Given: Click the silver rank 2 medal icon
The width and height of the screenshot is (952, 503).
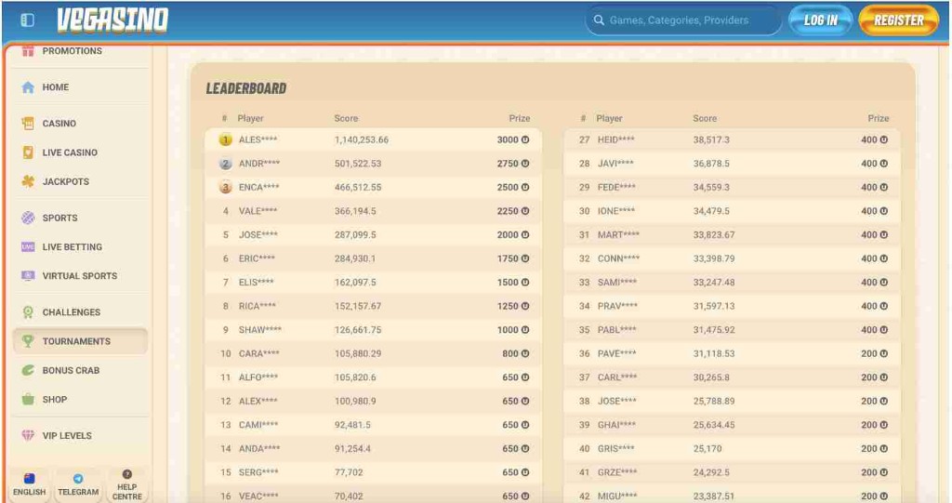Looking at the screenshot, I should (225, 164).
